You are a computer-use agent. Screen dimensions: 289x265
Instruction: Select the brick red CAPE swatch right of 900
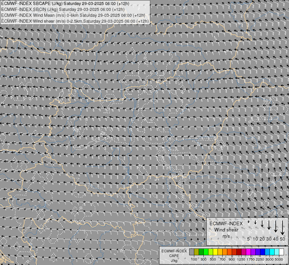[x=234, y=252]
